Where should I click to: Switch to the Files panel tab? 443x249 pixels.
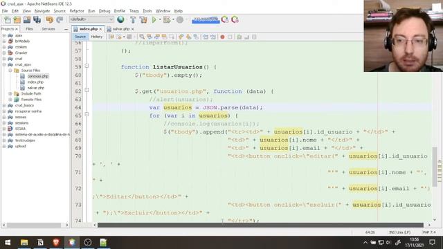pos(29,29)
